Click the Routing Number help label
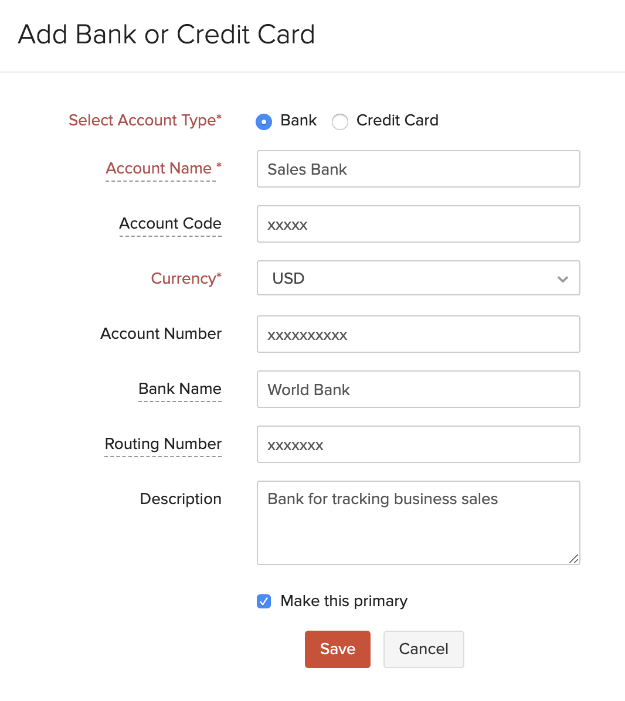 tap(162, 444)
